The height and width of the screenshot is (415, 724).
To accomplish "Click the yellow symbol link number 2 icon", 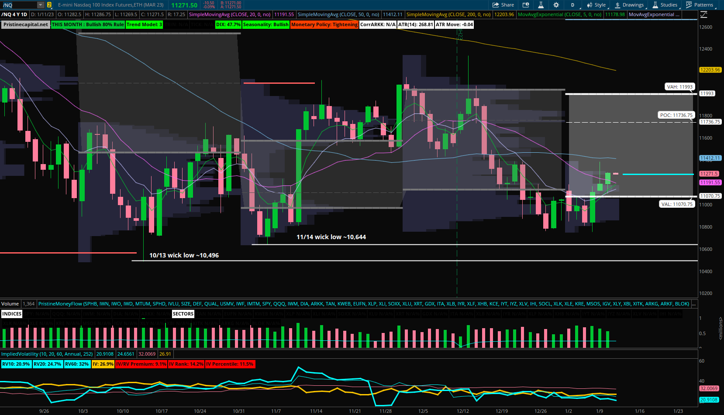I will click(49, 5).
